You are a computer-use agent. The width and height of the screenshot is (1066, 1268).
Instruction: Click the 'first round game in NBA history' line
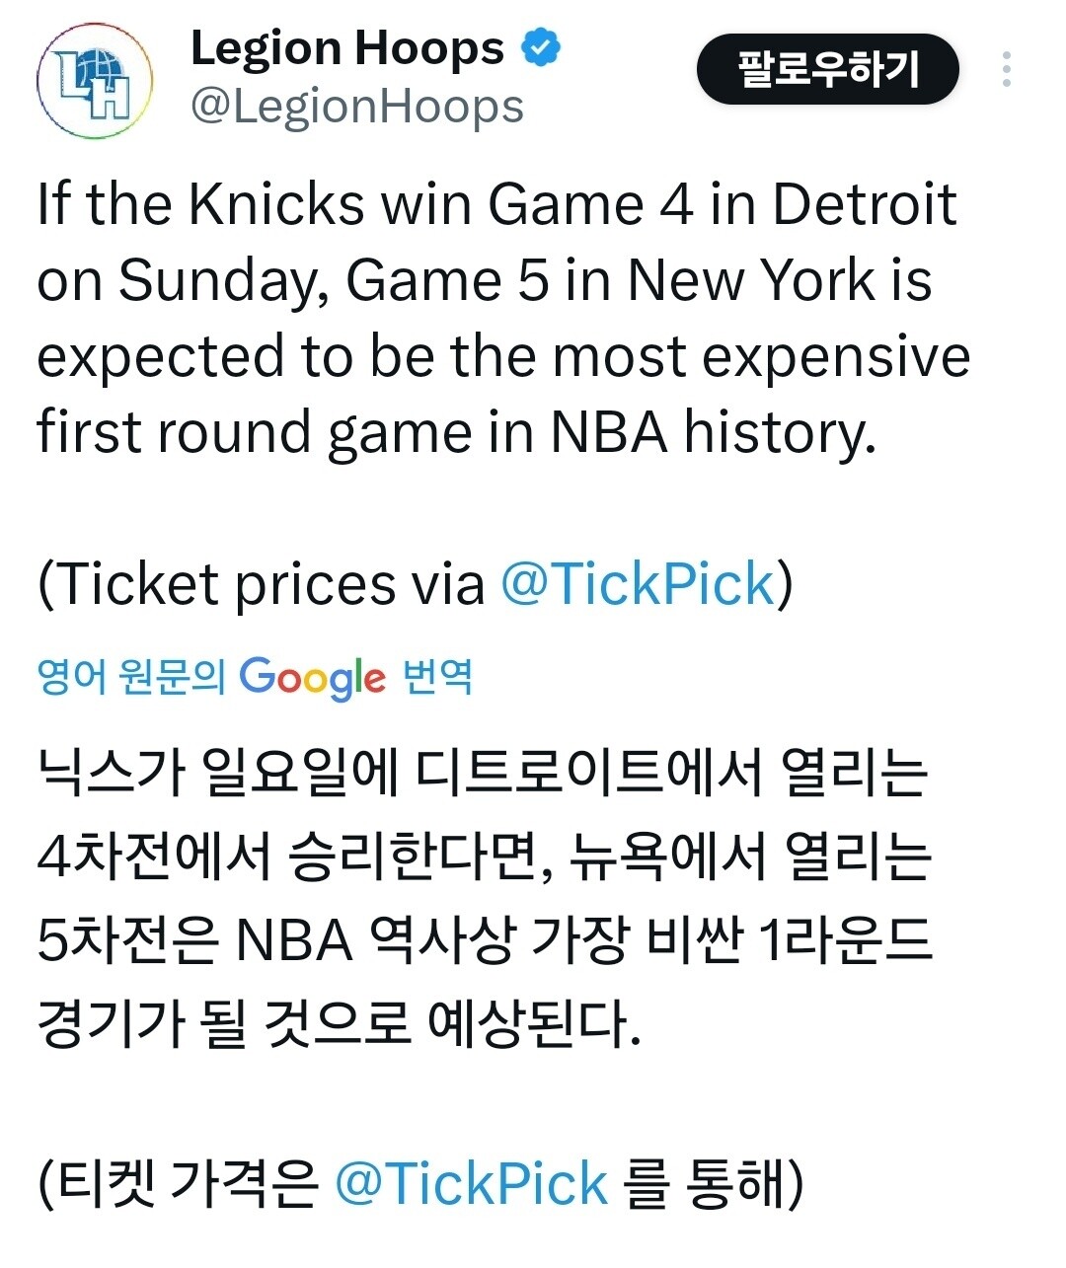click(456, 431)
